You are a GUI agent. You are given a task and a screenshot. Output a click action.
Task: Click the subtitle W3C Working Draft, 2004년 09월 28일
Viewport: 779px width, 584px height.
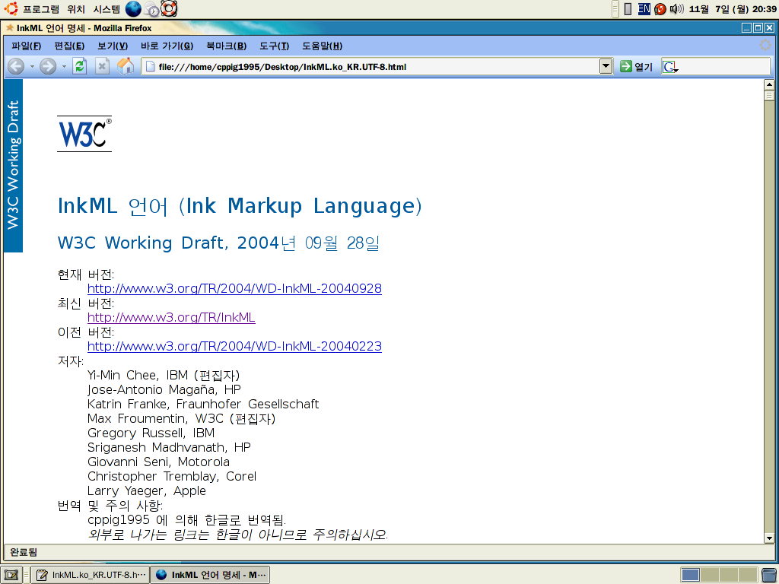(x=218, y=243)
